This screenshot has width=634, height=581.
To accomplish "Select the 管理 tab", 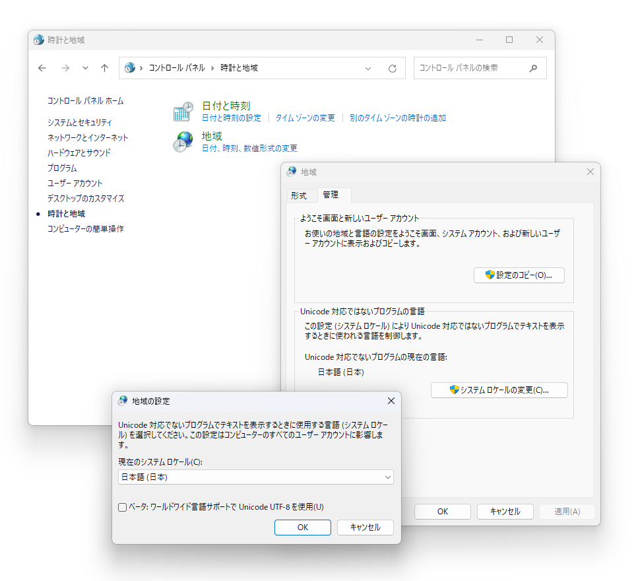I will [333, 195].
